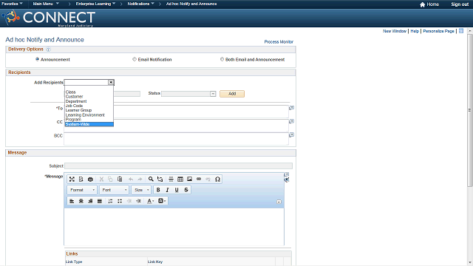Click the Paste icon in editor toolbar
This screenshot has width=473, height=266.
point(120,179)
